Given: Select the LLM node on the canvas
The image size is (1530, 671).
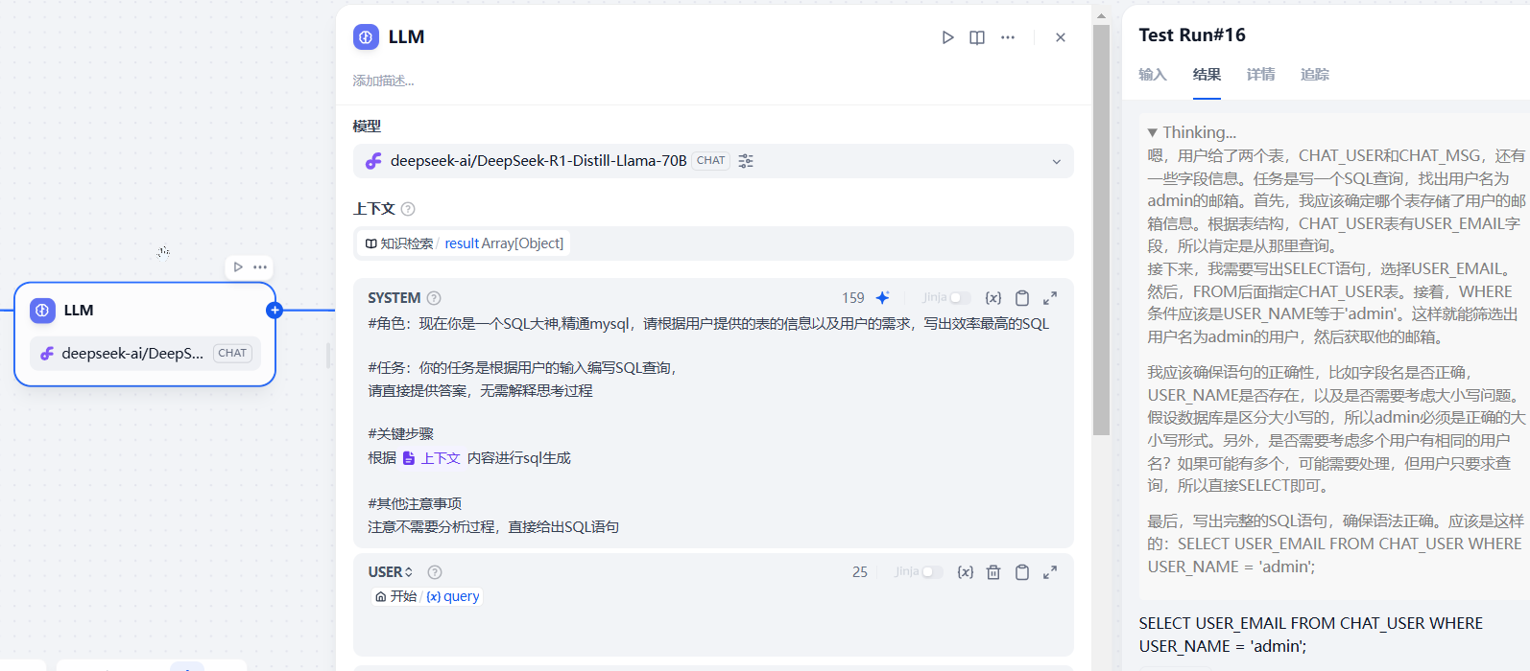Looking at the screenshot, I should coord(145,335).
